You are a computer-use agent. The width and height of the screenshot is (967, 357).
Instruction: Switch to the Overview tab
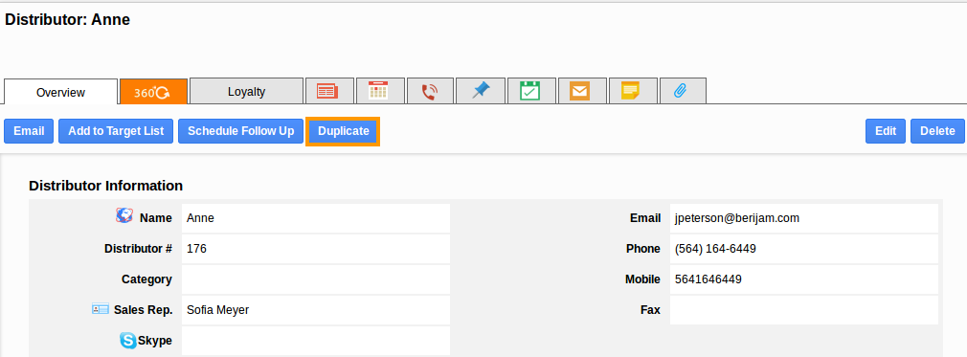pyautogui.click(x=60, y=93)
